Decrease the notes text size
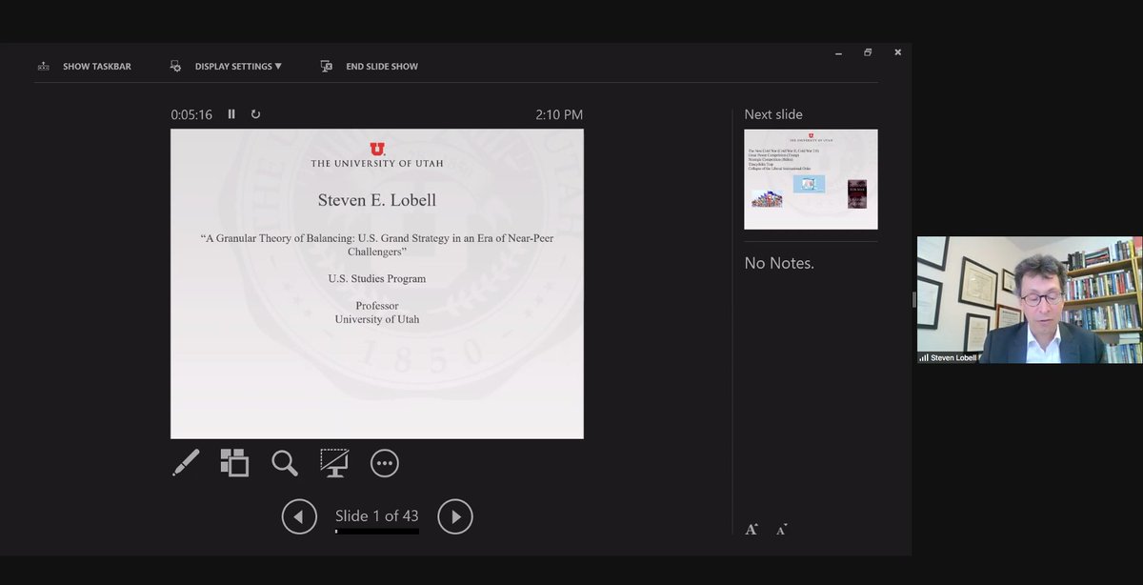Screen dimensions: 1143x585 [782, 529]
